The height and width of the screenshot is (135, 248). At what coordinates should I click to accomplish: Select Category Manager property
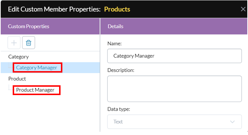[37, 67]
